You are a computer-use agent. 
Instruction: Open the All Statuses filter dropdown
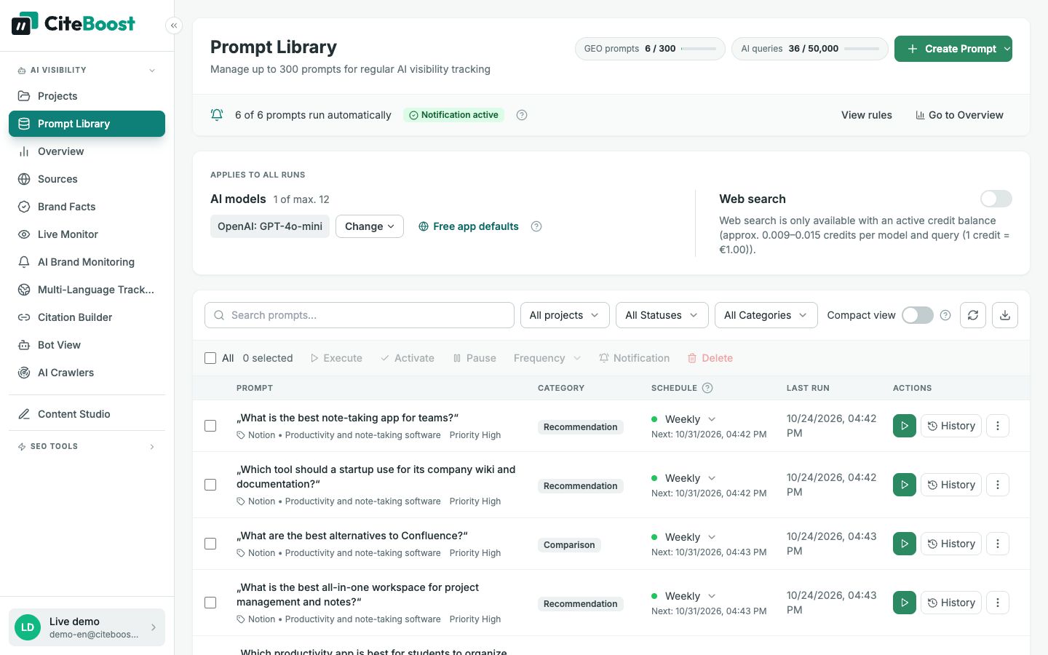[662, 315]
